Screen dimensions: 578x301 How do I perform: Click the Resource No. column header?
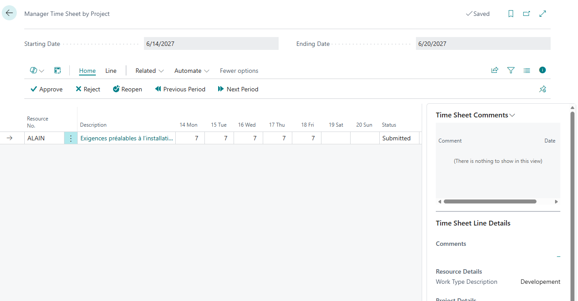click(38, 122)
